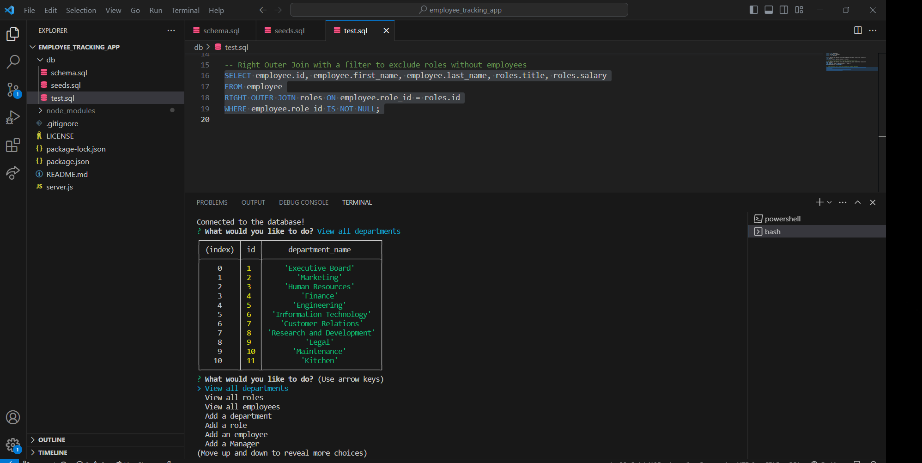The width and height of the screenshot is (922, 463).
Task: Select the bash terminal in the terminal list
Action: pyautogui.click(x=773, y=231)
